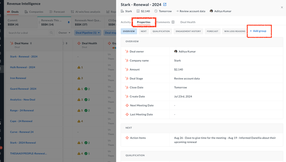
Task: Click the diamond icon beside Next Meeting Date
Action: 127,106
